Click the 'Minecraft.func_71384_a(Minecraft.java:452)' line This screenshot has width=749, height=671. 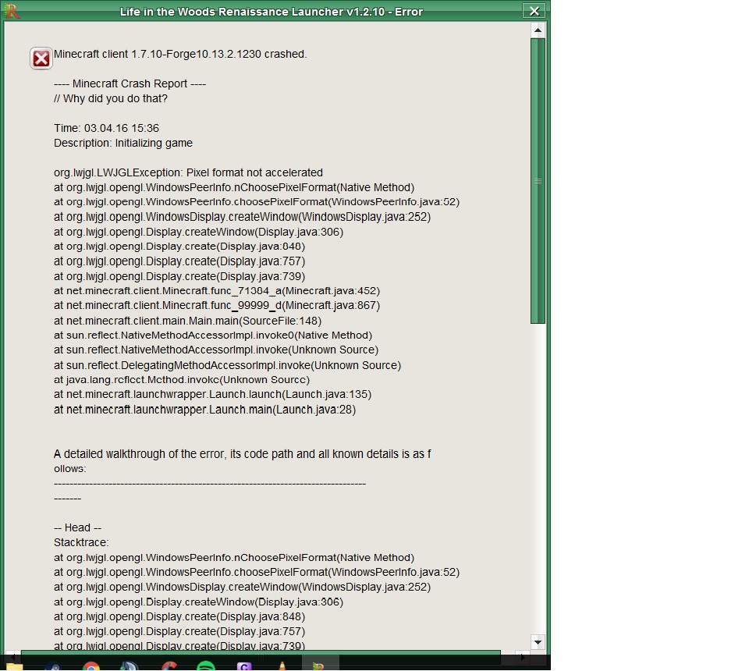tap(217, 291)
